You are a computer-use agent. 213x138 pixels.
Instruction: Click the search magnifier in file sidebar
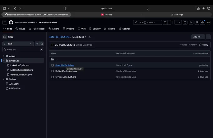point(42,44)
